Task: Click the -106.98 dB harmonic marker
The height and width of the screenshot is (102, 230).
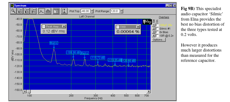Action: (x=73, y=53)
